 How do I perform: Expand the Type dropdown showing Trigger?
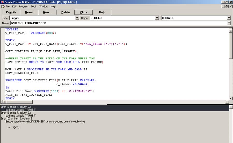click(x=77, y=18)
